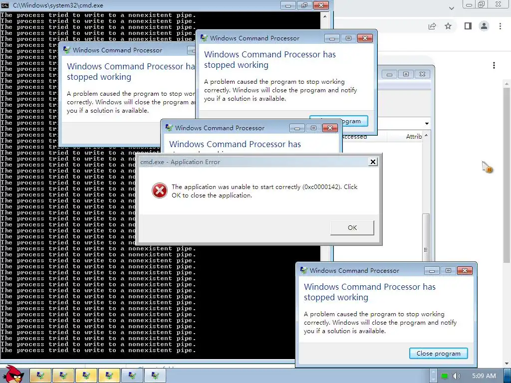Click the scroll-up arrow beside the Attrib column
This screenshot has width=511, height=383.
(426, 136)
